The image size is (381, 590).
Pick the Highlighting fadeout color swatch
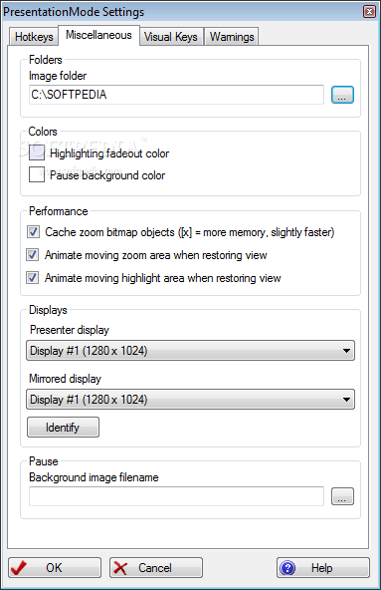click(37, 152)
